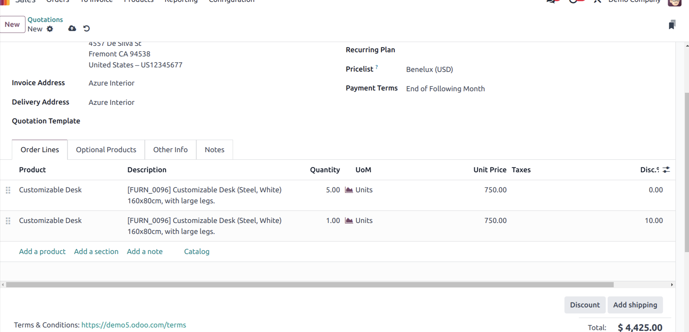Screen dimensions: 689x332
Task: Click the cloud save icon
Action: click(72, 28)
